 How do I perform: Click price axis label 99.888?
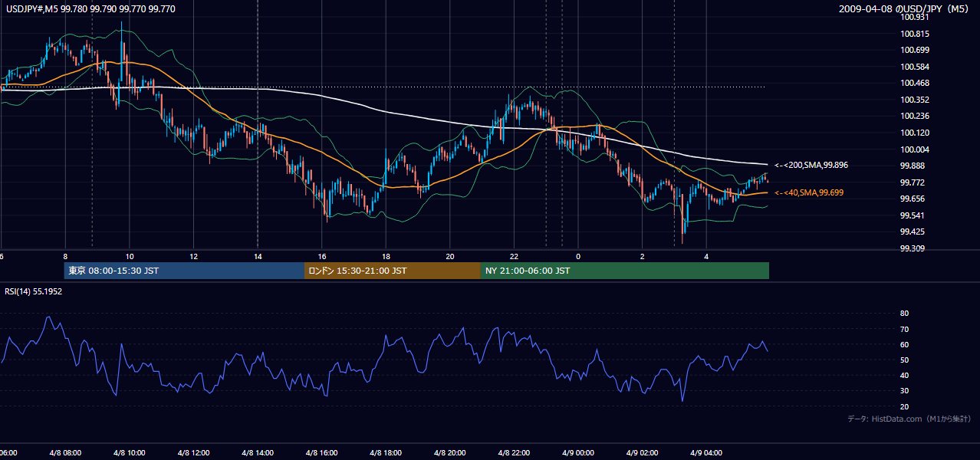[x=913, y=166]
